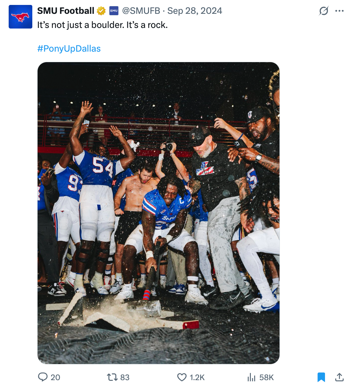Open the three-dot more options menu
Screen dimensions: 354x390
click(x=339, y=11)
